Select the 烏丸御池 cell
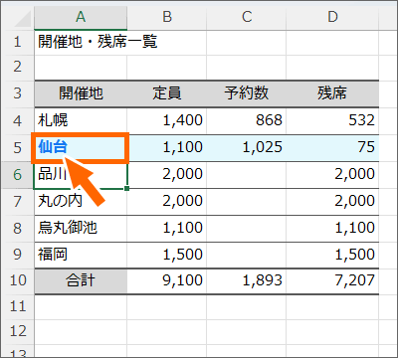Image resolution: width=398 pixels, height=358 pixels. point(81,229)
